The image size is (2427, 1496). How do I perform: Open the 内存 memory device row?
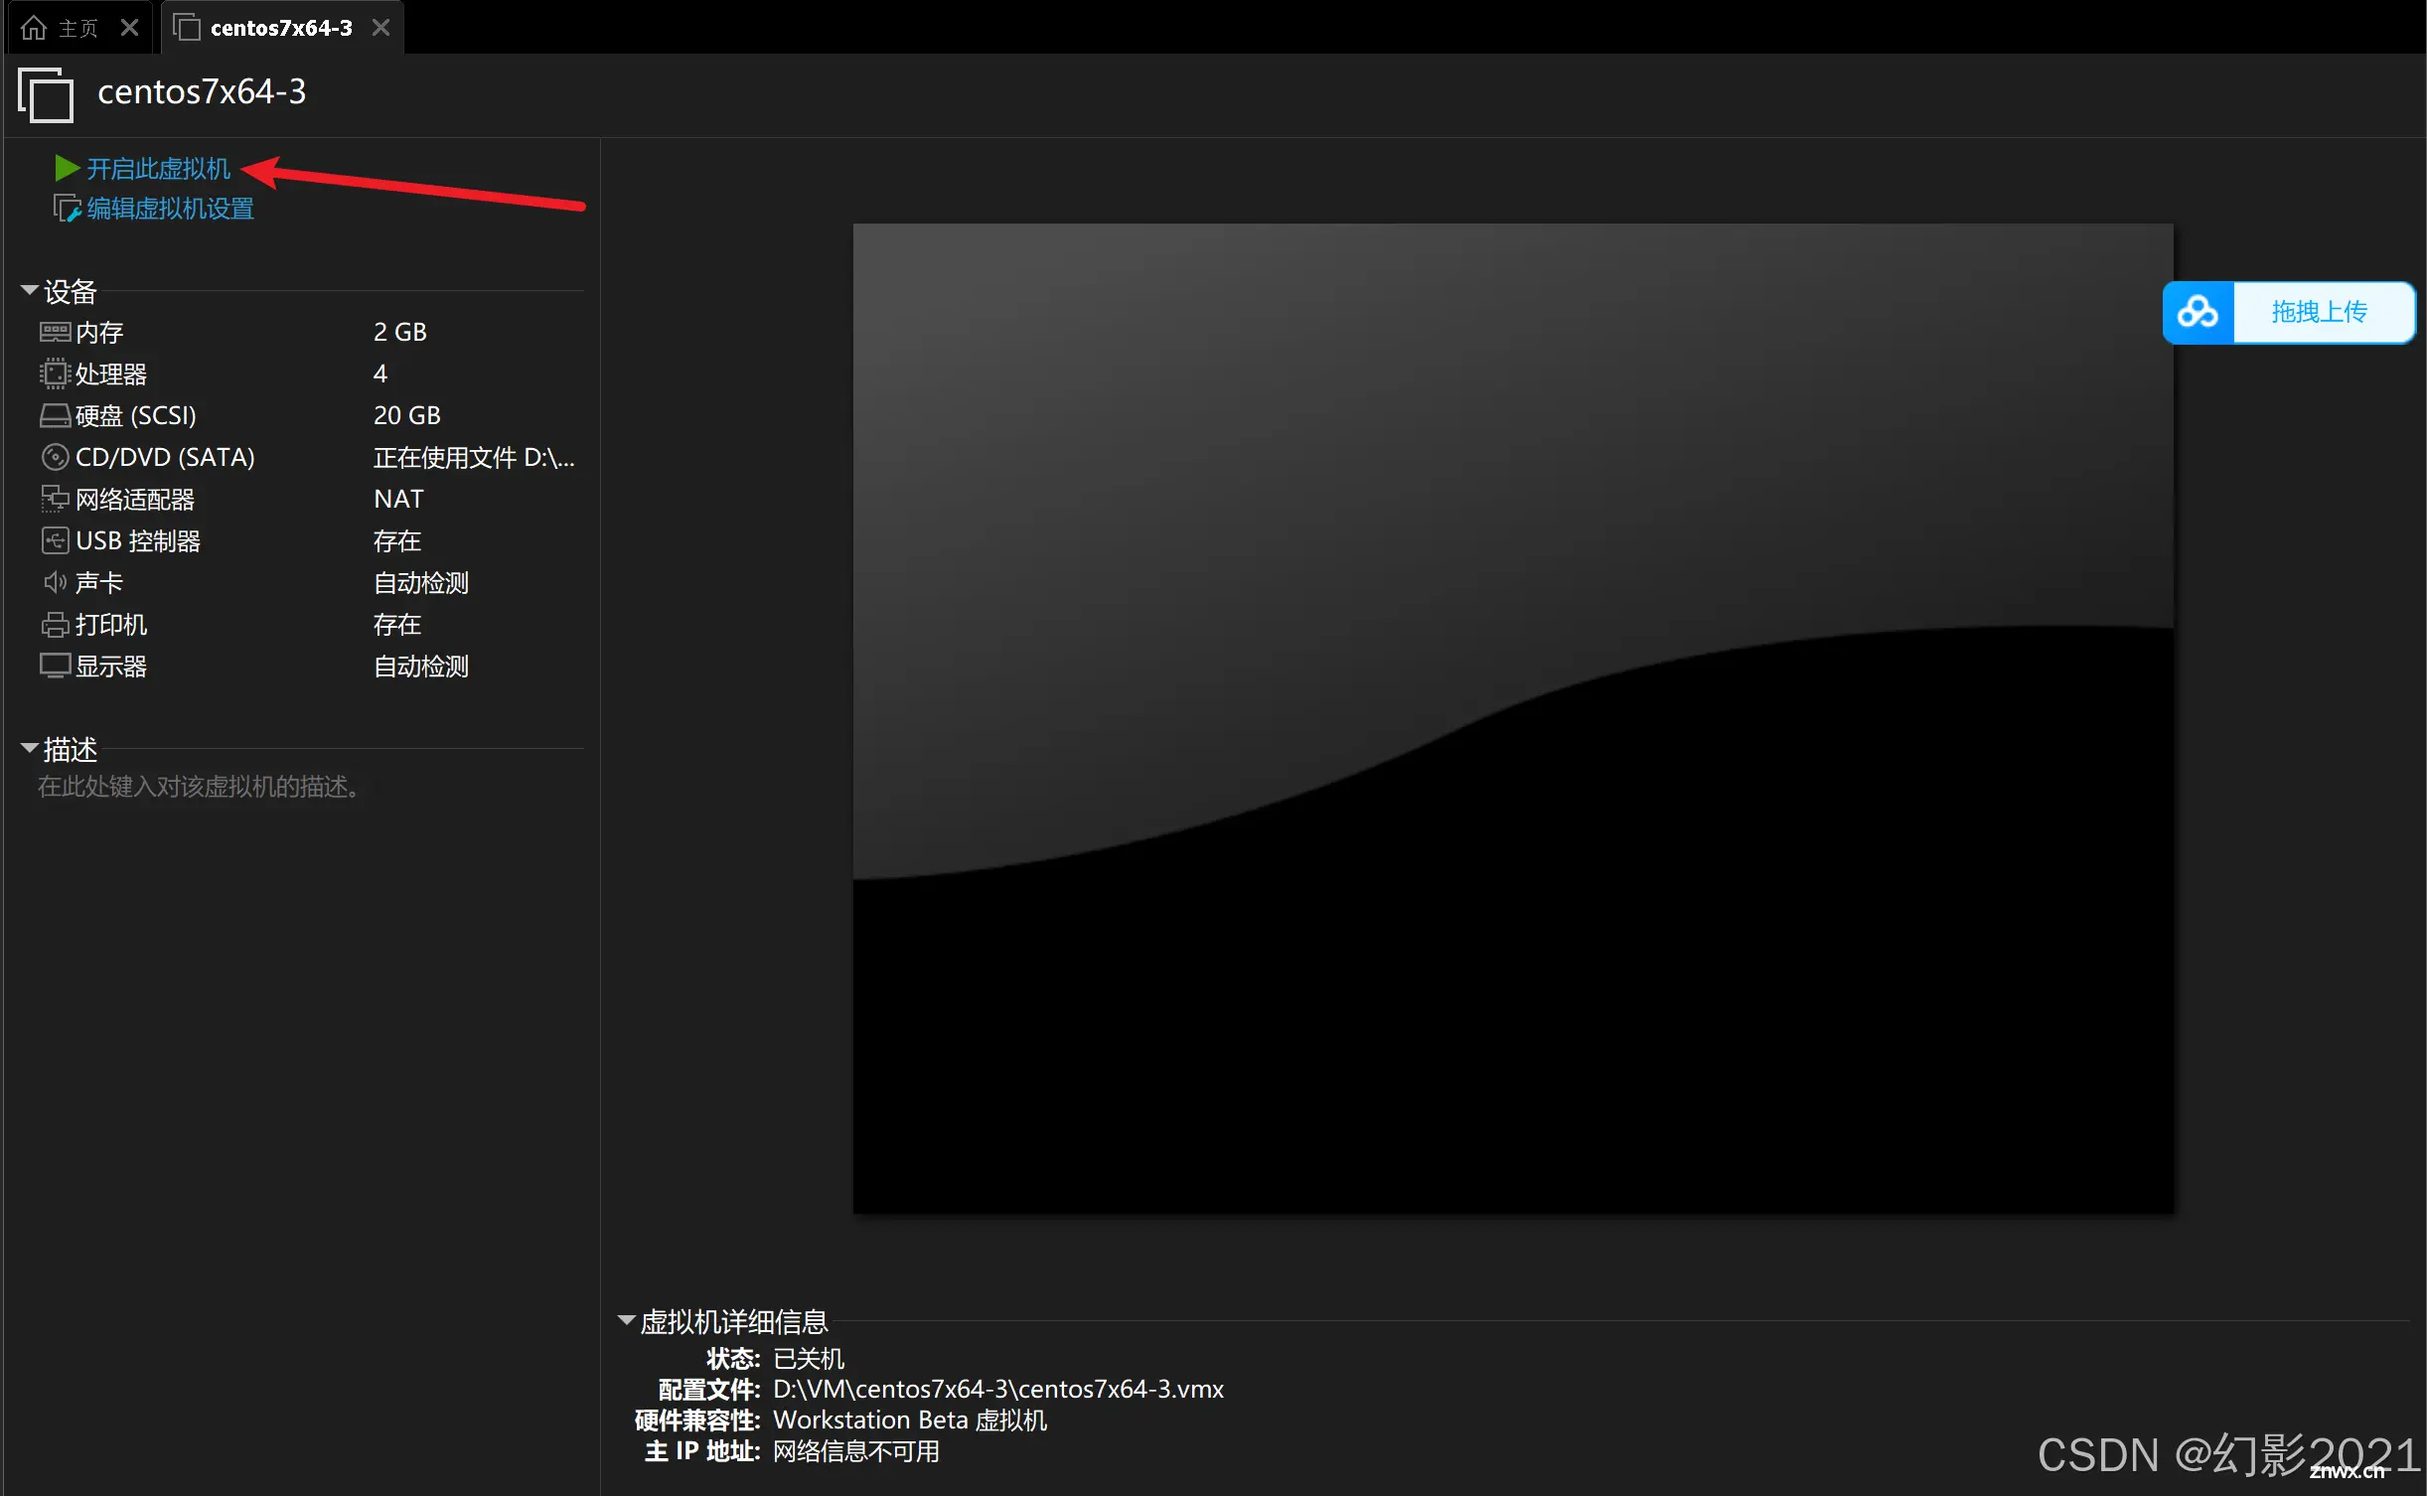[310, 332]
